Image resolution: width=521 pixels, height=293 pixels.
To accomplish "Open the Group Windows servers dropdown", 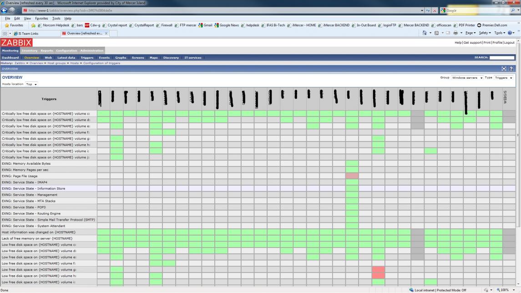I will 467,78.
